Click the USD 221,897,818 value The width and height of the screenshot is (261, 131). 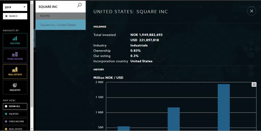(x=145, y=40)
